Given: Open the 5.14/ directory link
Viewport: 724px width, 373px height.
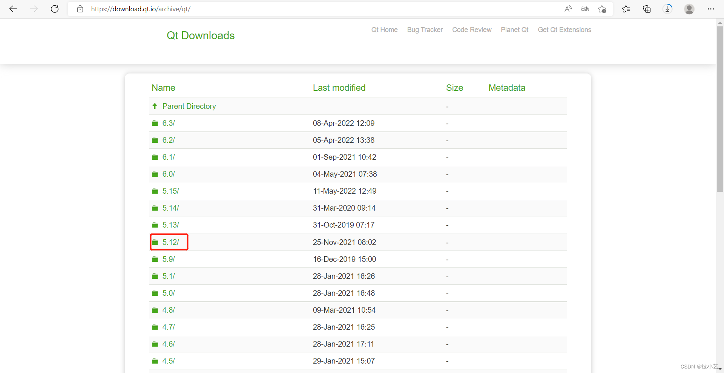Looking at the screenshot, I should [170, 208].
